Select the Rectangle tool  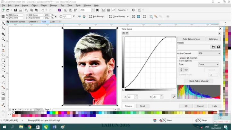click(x=3, y=60)
